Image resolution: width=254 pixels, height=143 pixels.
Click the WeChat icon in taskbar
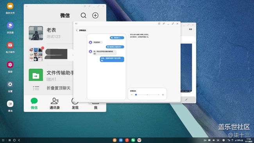tap(133, 140)
